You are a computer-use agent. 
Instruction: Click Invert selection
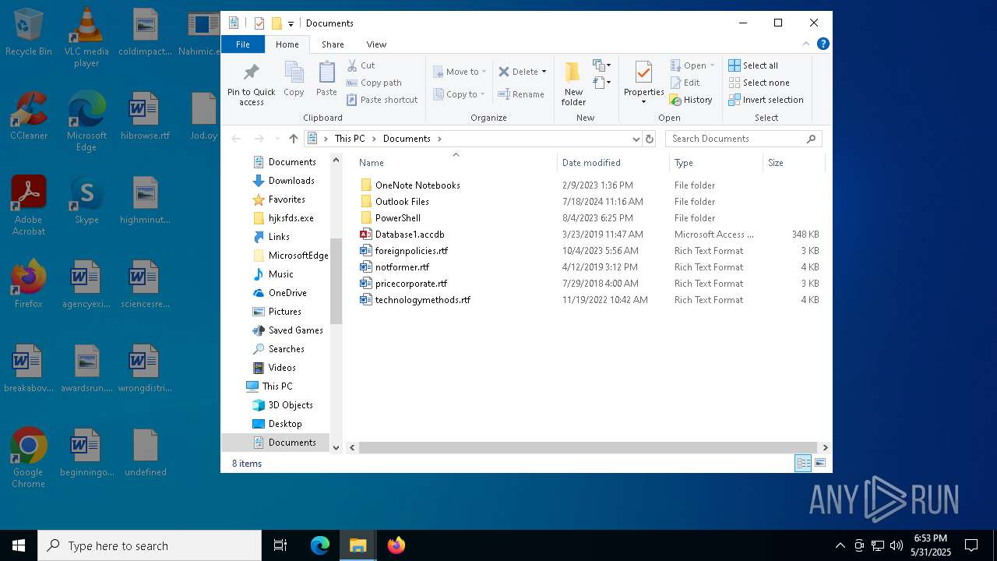(x=766, y=100)
